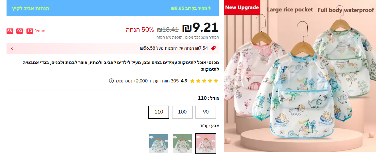376x157 pixels.
Task: Expand the coupon discount banner with the chevron
Action: (12, 48)
